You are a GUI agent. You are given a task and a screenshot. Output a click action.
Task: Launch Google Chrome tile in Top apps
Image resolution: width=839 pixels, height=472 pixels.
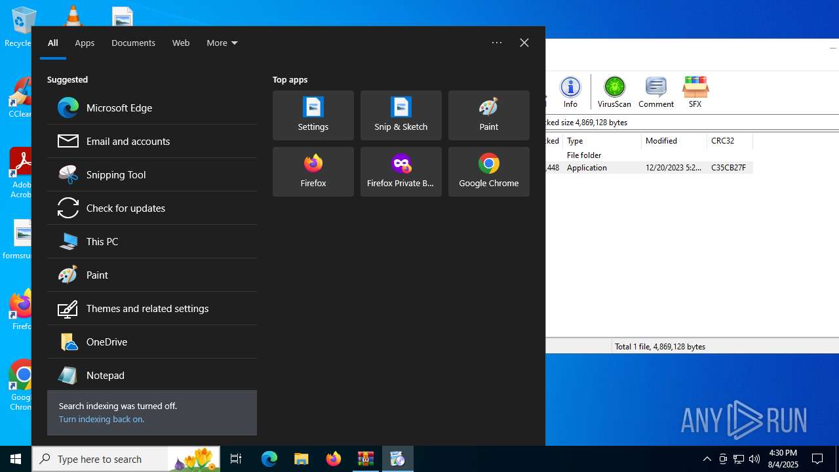tap(489, 172)
